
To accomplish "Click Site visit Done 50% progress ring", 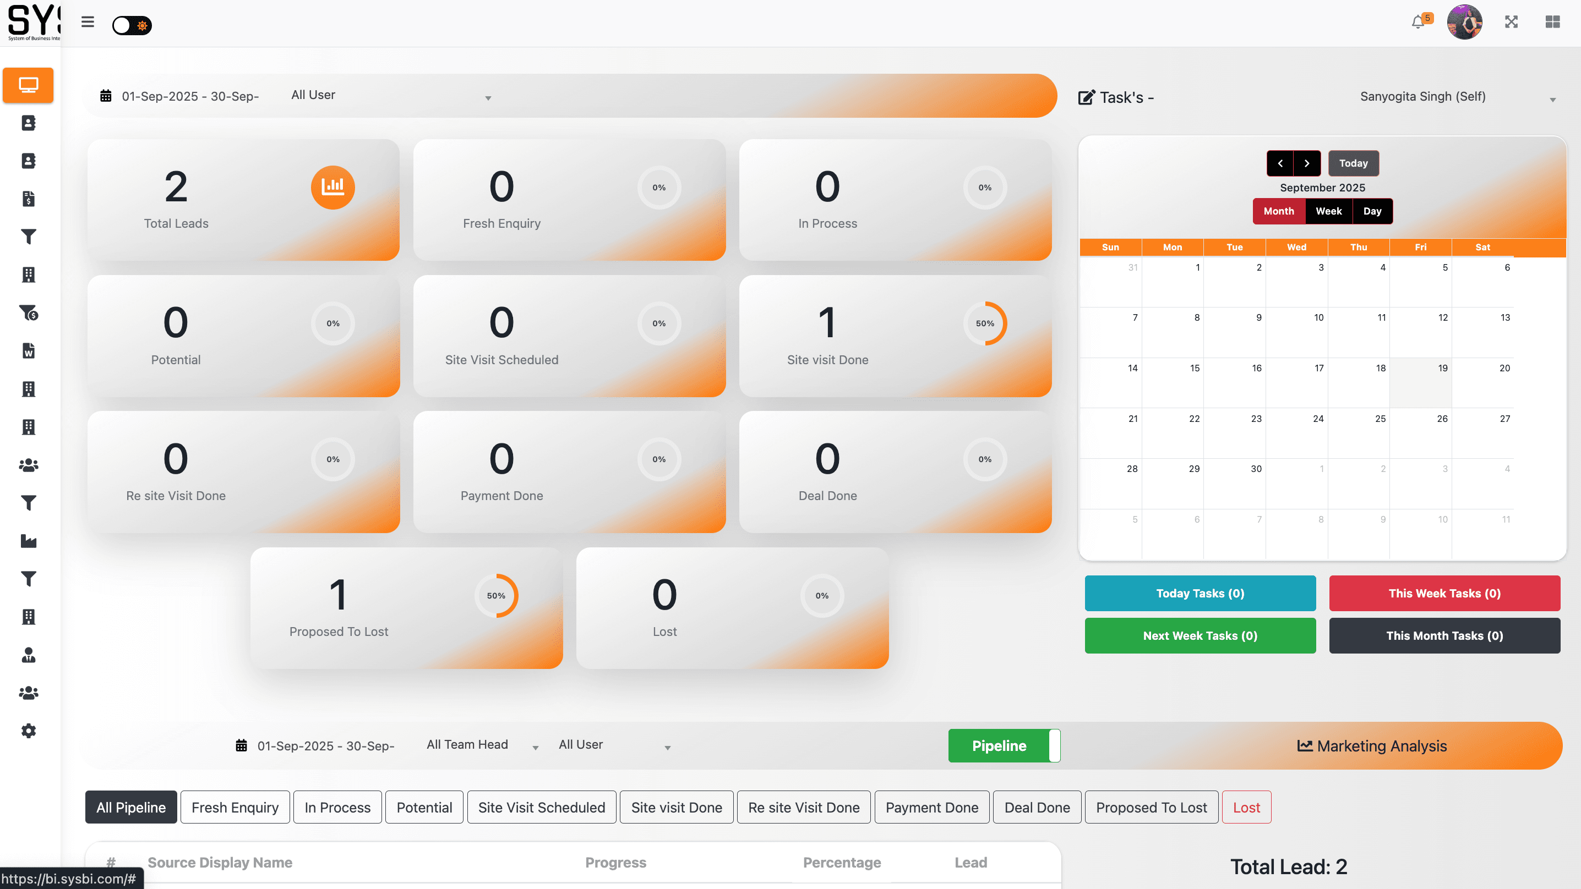I will (984, 323).
